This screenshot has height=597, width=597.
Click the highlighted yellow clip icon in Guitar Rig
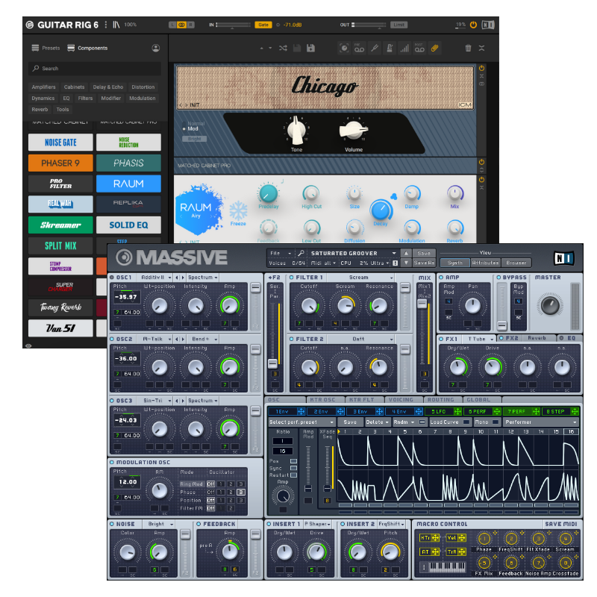[434, 49]
